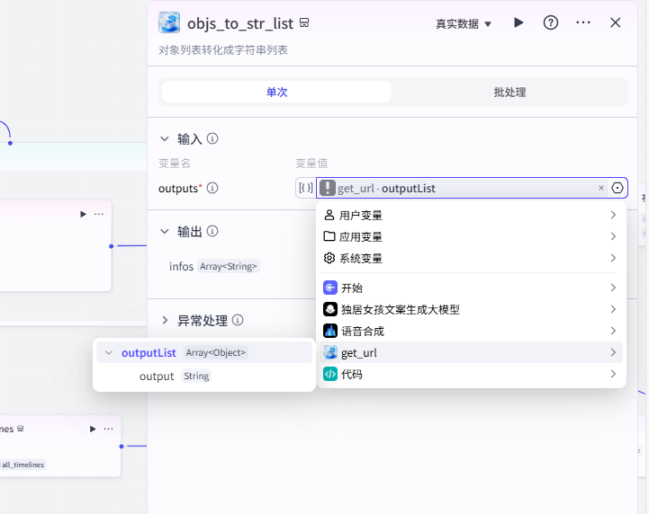Click the info icon next to 输出
The height and width of the screenshot is (514, 649).
coord(212,231)
